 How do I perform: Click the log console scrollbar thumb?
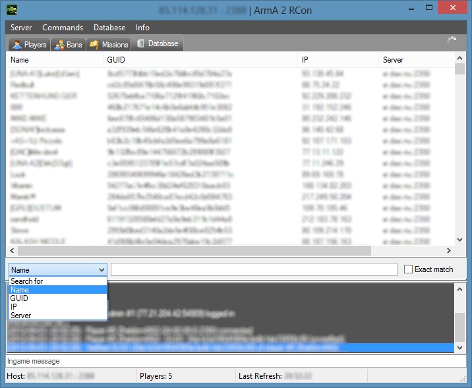coord(459,327)
